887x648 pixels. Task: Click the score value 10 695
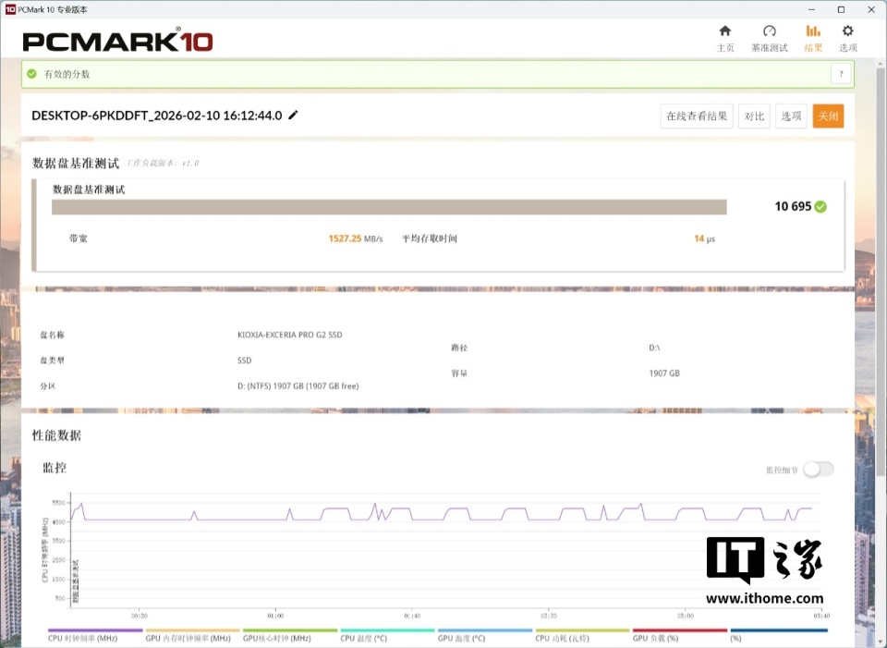[x=793, y=206]
